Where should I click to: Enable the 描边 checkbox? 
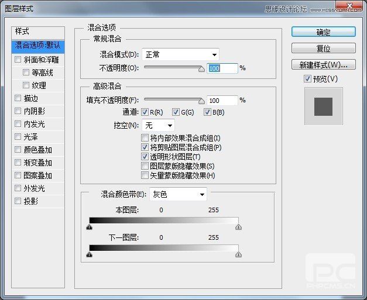pyautogui.click(x=18, y=98)
